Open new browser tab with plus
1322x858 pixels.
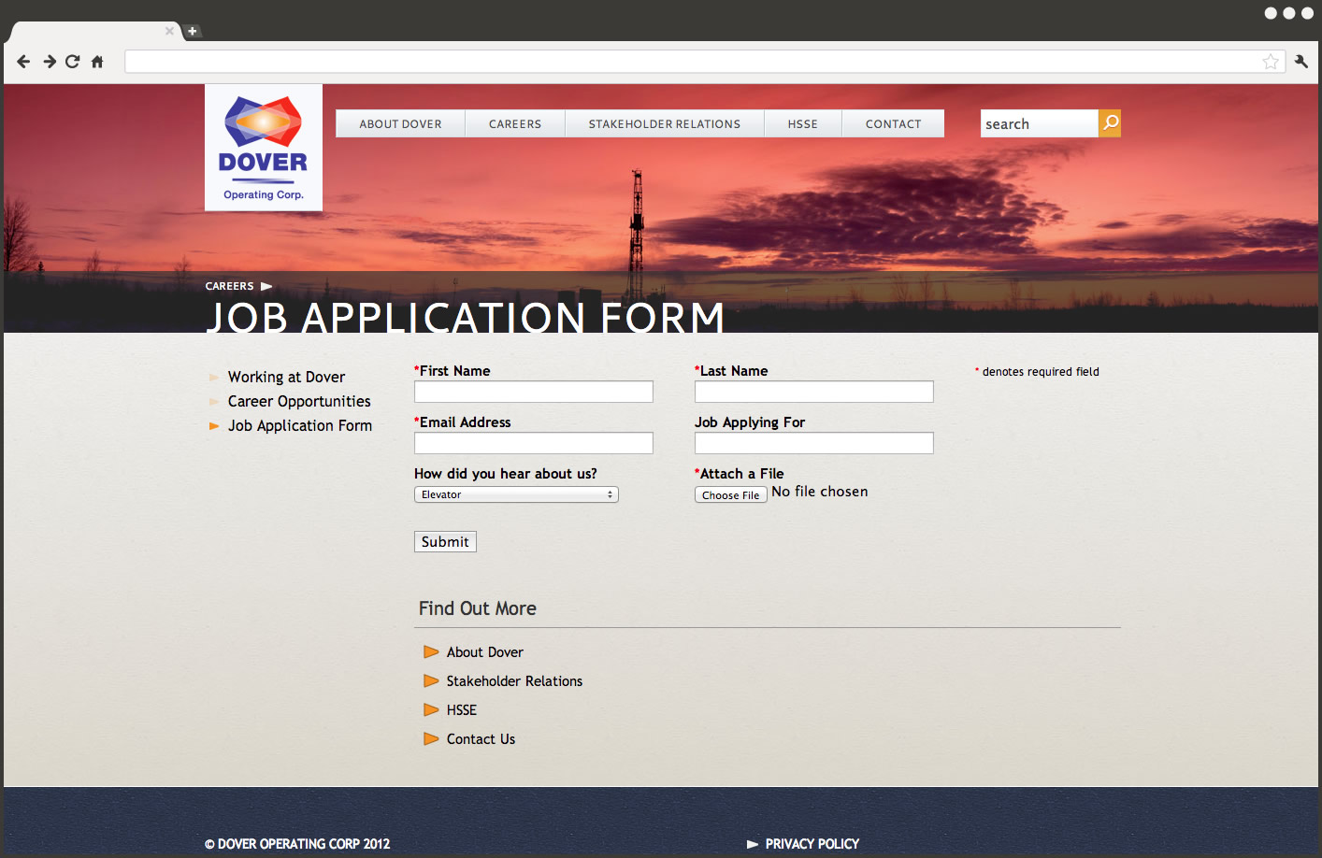(193, 31)
